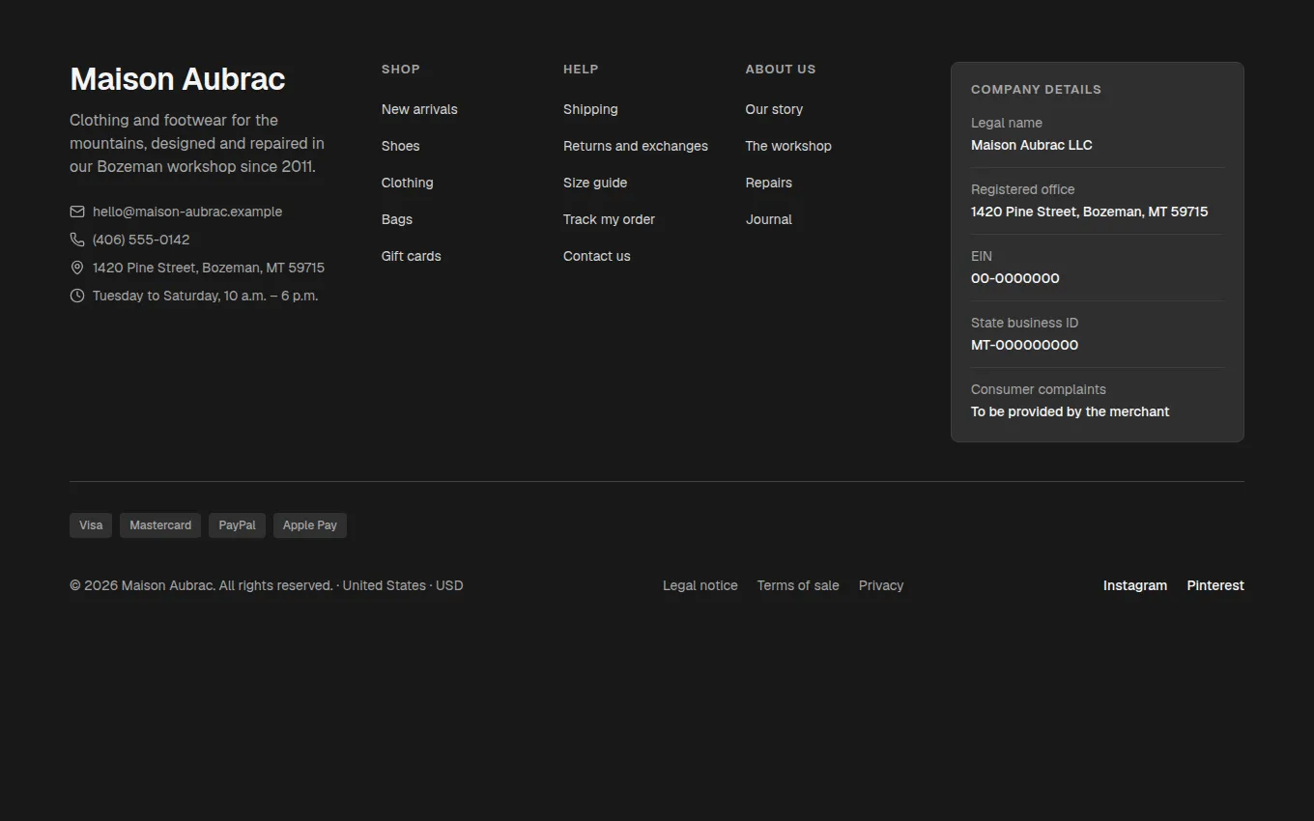Click the map pin icon by the contact address
Viewport: 1314px width, 821px height.
pyautogui.click(x=77, y=268)
